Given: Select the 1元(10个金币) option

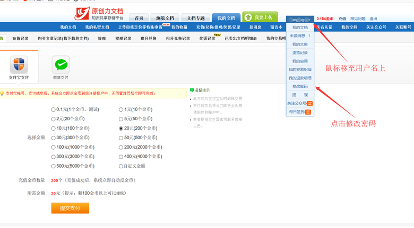Looking at the screenshot, I should coord(121,110).
